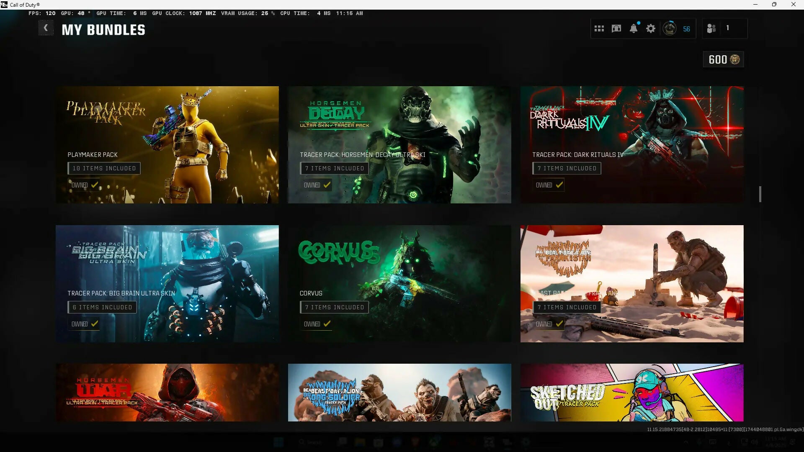
Task: Open the 600 COD Points balance
Action: pos(724,59)
